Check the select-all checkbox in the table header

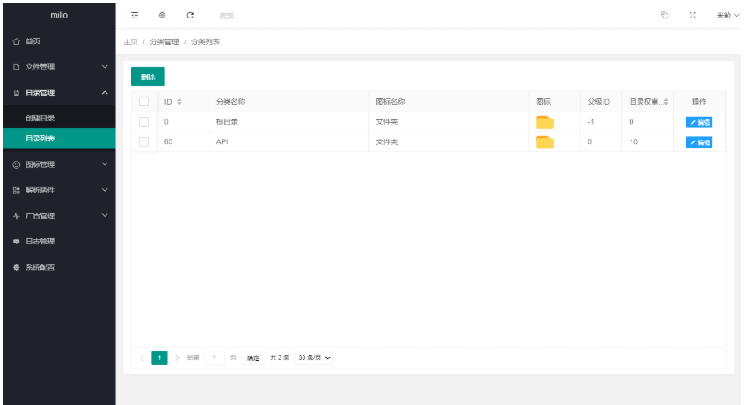point(144,102)
